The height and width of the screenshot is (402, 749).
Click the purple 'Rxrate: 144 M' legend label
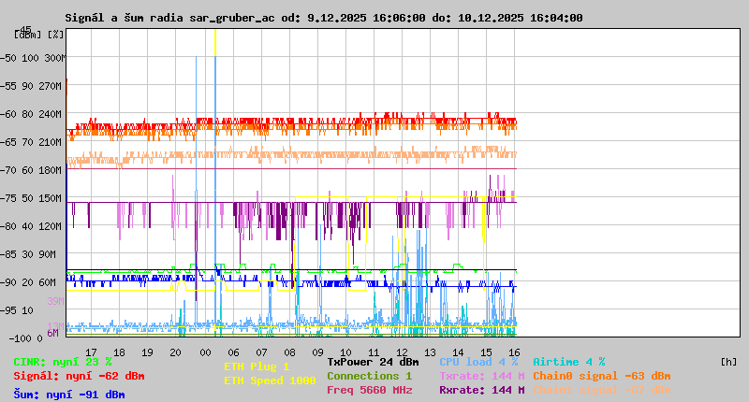[x=481, y=390]
